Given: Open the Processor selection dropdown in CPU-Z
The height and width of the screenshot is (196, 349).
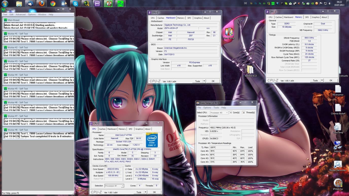Looking at the screenshot, I should point(114,186).
